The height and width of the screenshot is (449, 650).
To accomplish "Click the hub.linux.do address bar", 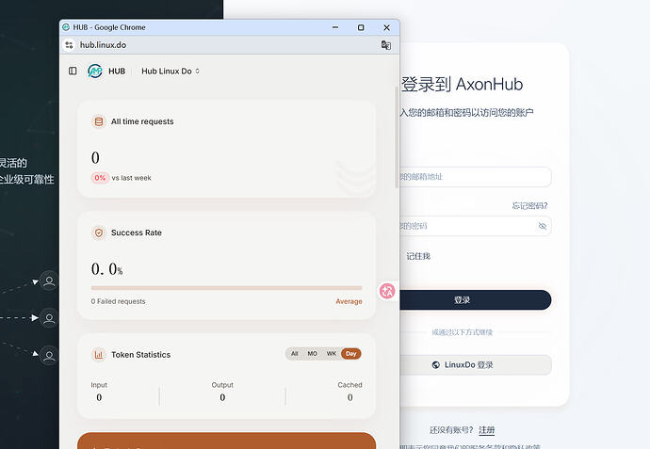I will [x=103, y=45].
